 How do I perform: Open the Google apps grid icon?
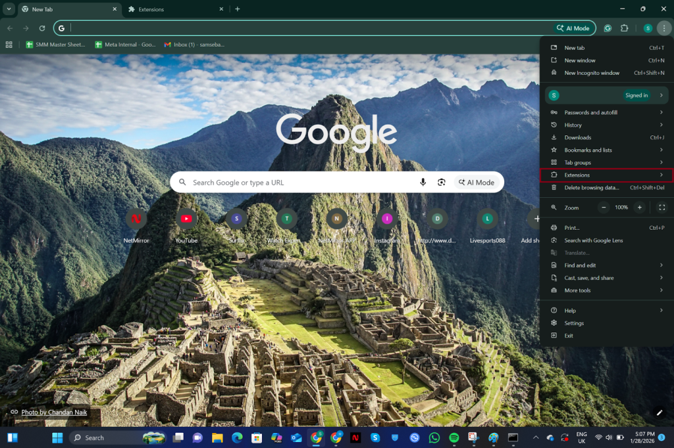[9, 45]
